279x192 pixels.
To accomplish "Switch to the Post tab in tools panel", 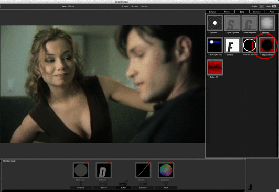I will click(x=271, y=12).
